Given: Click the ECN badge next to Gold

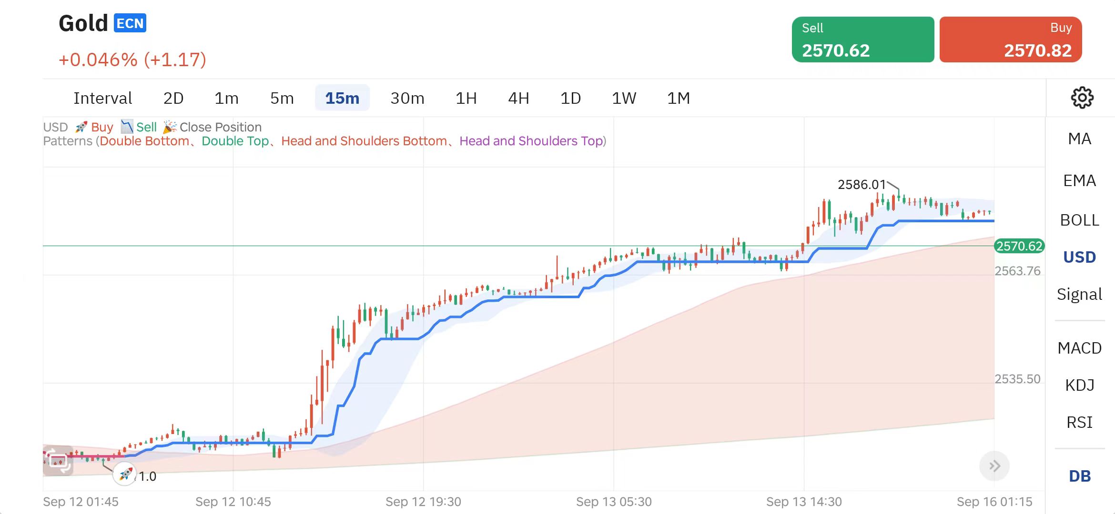Looking at the screenshot, I should [130, 23].
